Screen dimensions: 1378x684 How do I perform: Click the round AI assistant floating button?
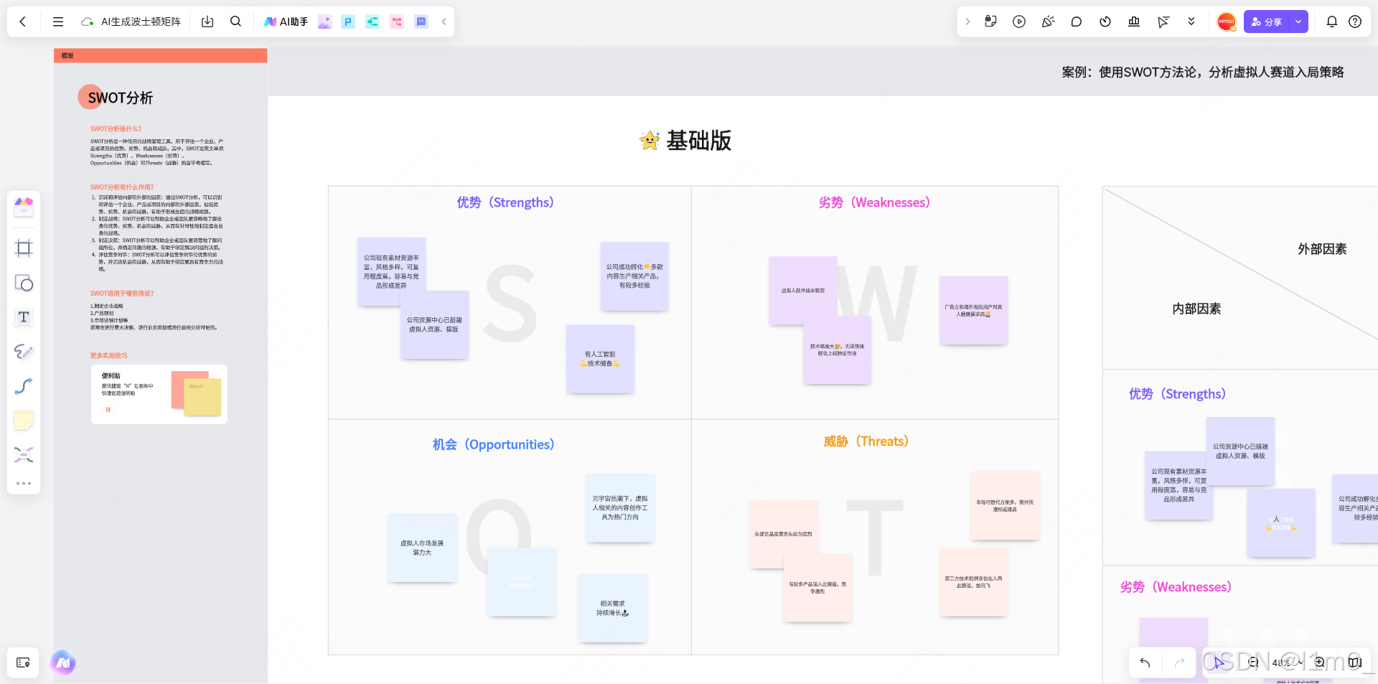coord(63,662)
